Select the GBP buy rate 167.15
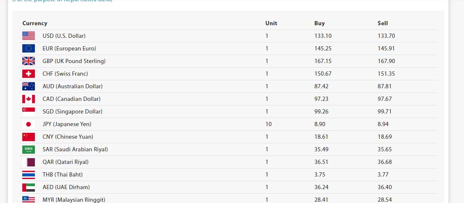The image size is (464, 203). tap(323, 61)
